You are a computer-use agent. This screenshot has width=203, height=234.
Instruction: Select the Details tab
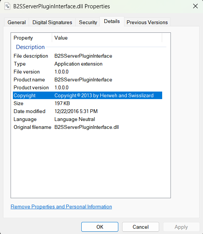(x=112, y=21)
